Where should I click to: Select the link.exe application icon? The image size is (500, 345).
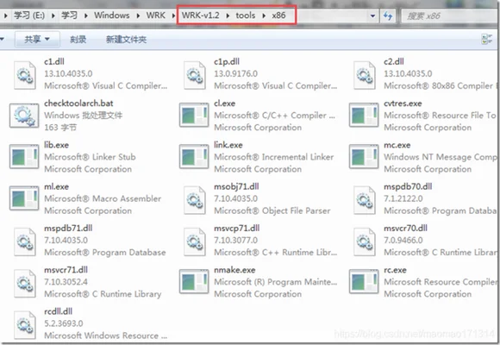coord(194,157)
